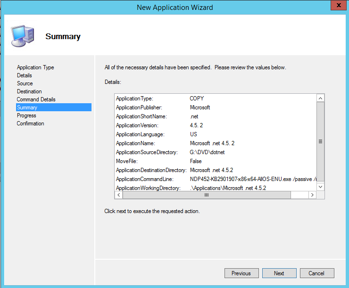
Task: Jump to the Command Details step
Action: tap(36, 99)
